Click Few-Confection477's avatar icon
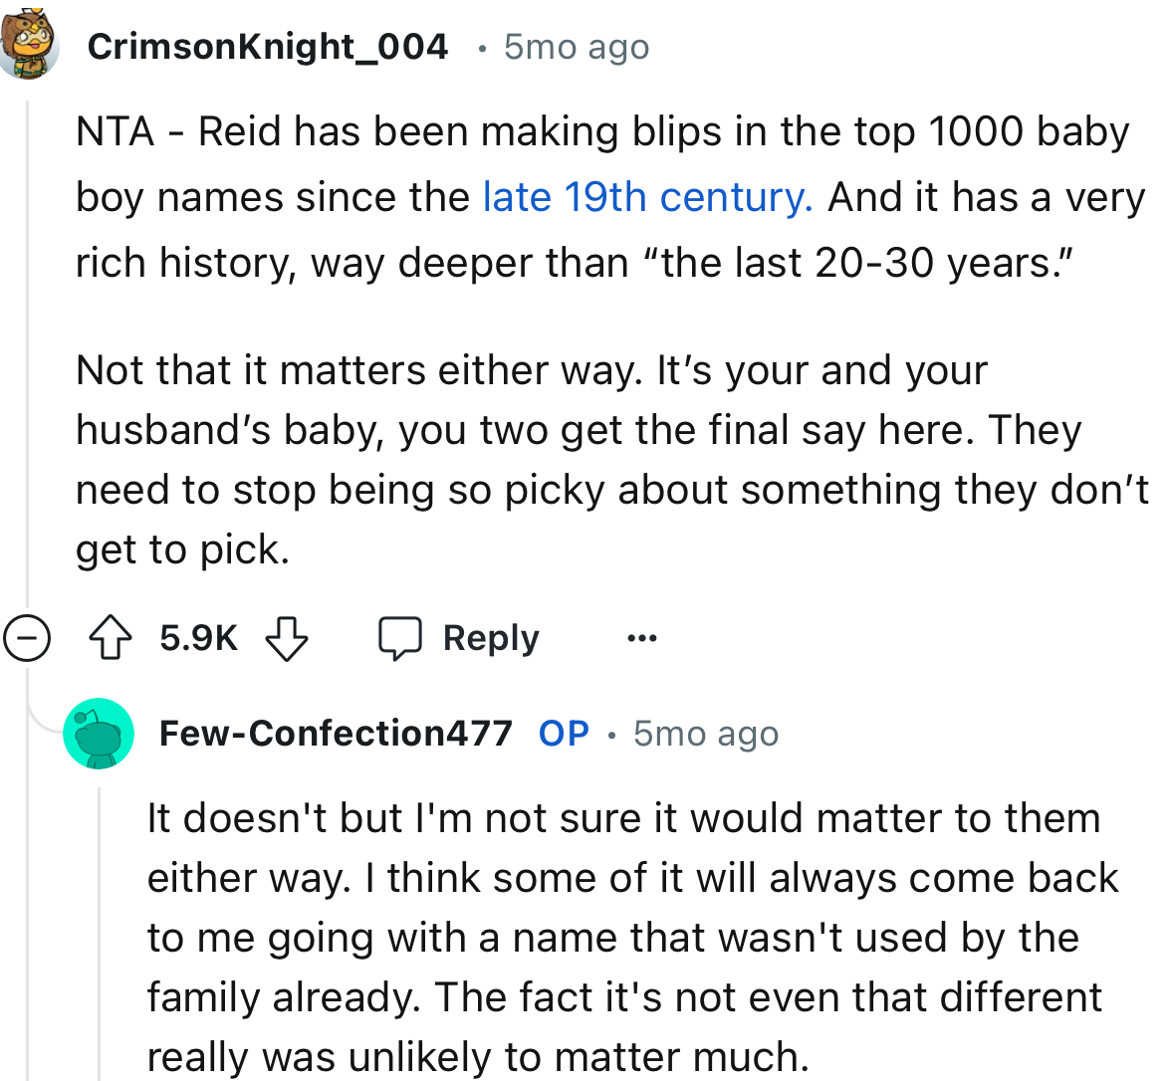Screen dimensions: 1169x1081 click(x=99, y=734)
